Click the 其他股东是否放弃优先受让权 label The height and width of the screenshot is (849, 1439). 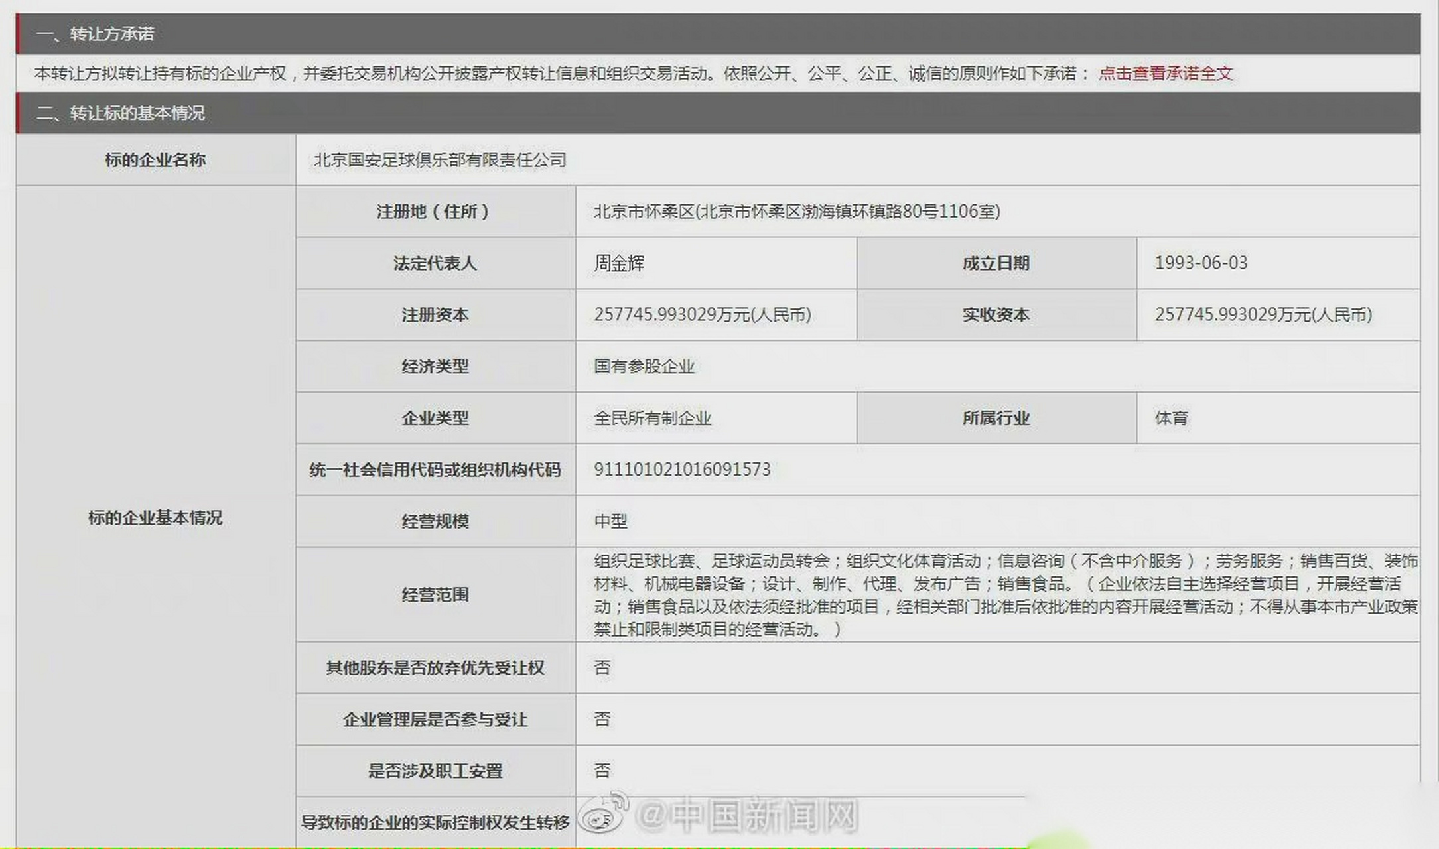pyautogui.click(x=435, y=668)
